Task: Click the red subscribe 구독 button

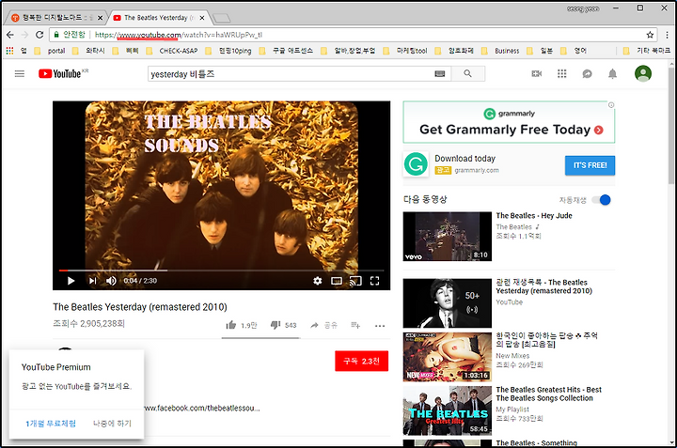Action: pyautogui.click(x=361, y=361)
